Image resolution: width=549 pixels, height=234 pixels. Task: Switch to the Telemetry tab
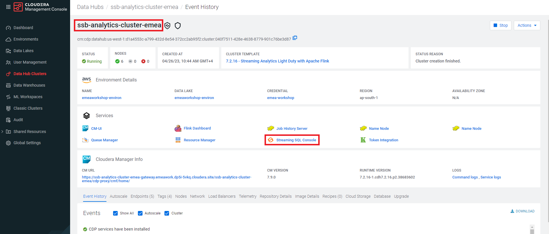coord(248,196)
